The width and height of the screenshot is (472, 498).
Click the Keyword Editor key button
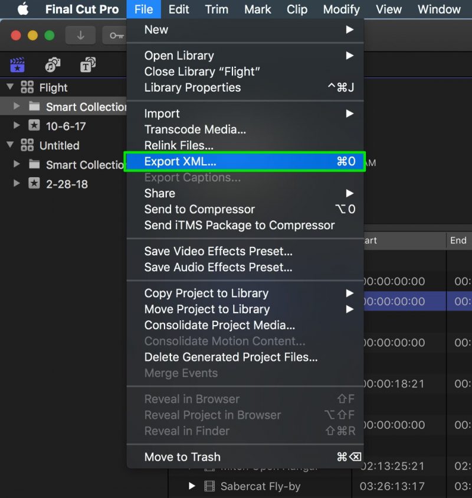point(116,35)
